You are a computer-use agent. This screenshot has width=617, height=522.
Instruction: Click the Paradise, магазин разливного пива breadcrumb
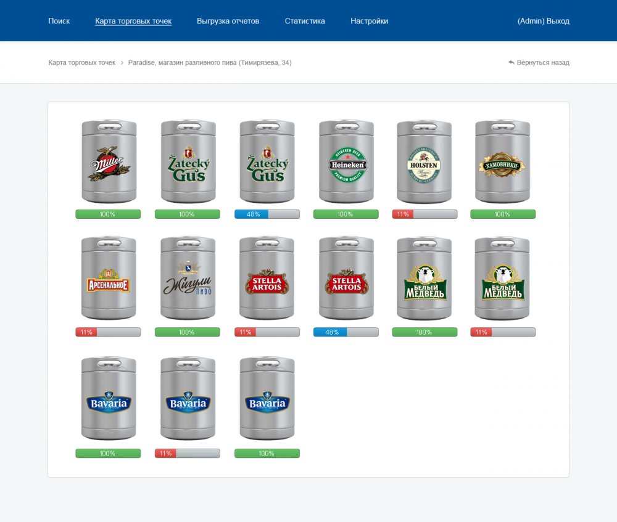(x=210, y=62)
